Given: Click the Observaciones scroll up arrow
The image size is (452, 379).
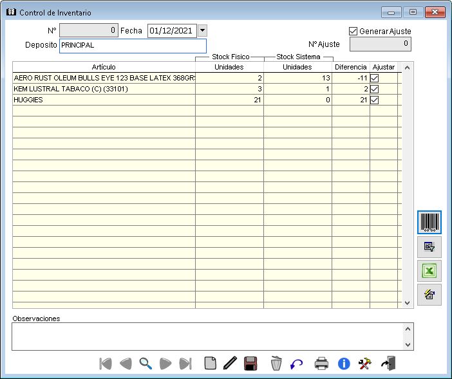Looking at the screenshot, I should 408,329.
